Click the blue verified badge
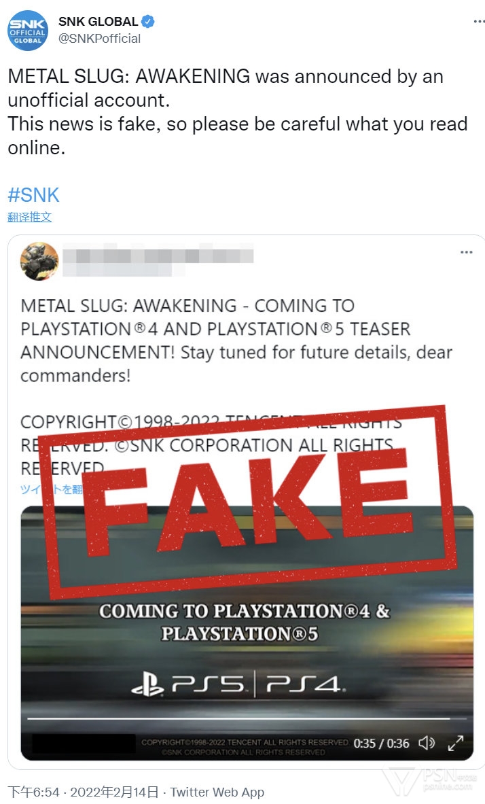Screen dimensions: 485x804 pos(147,22)
